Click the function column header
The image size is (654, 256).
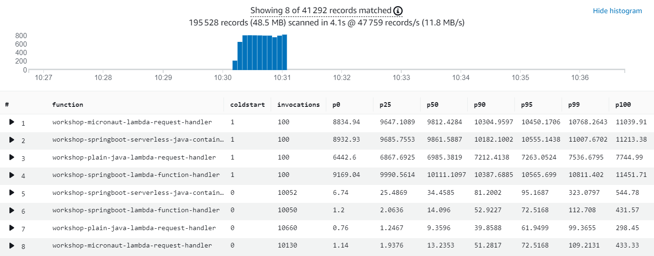pyautogui.click(x=67, y=105)
